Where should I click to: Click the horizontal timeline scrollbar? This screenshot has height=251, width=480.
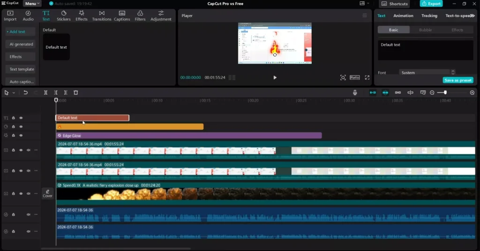(x=116, y=249)
